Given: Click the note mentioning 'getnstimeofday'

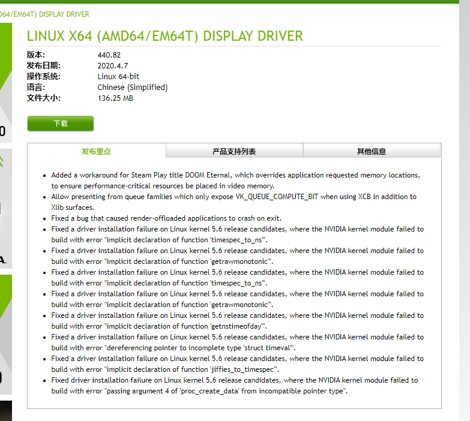Looking at the screenshot, I should (x=237, y=321).
